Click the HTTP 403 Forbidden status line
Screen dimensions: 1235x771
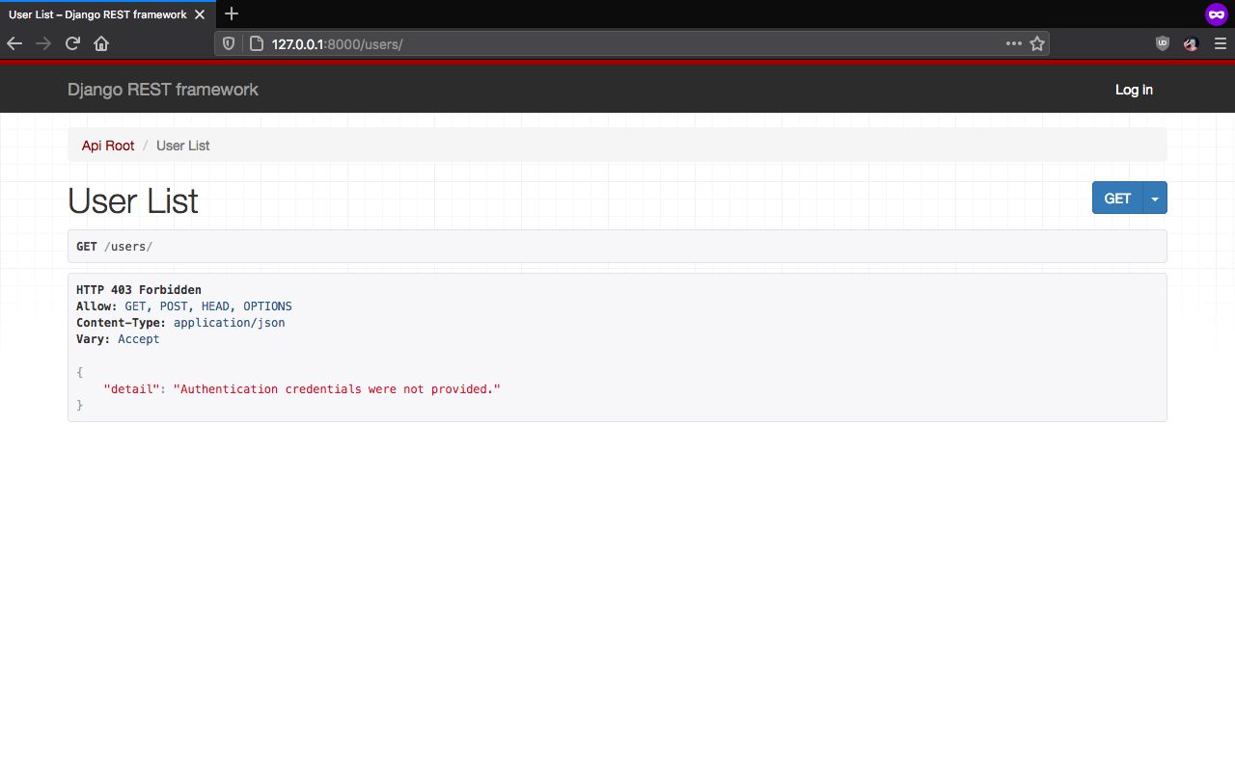coord(139,289)
